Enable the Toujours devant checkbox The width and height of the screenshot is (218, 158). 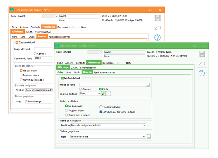[101, 107]
